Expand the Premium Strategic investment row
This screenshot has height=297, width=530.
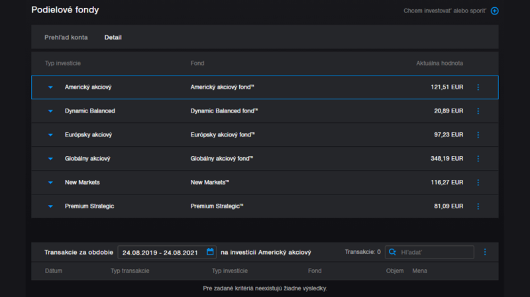50,206
